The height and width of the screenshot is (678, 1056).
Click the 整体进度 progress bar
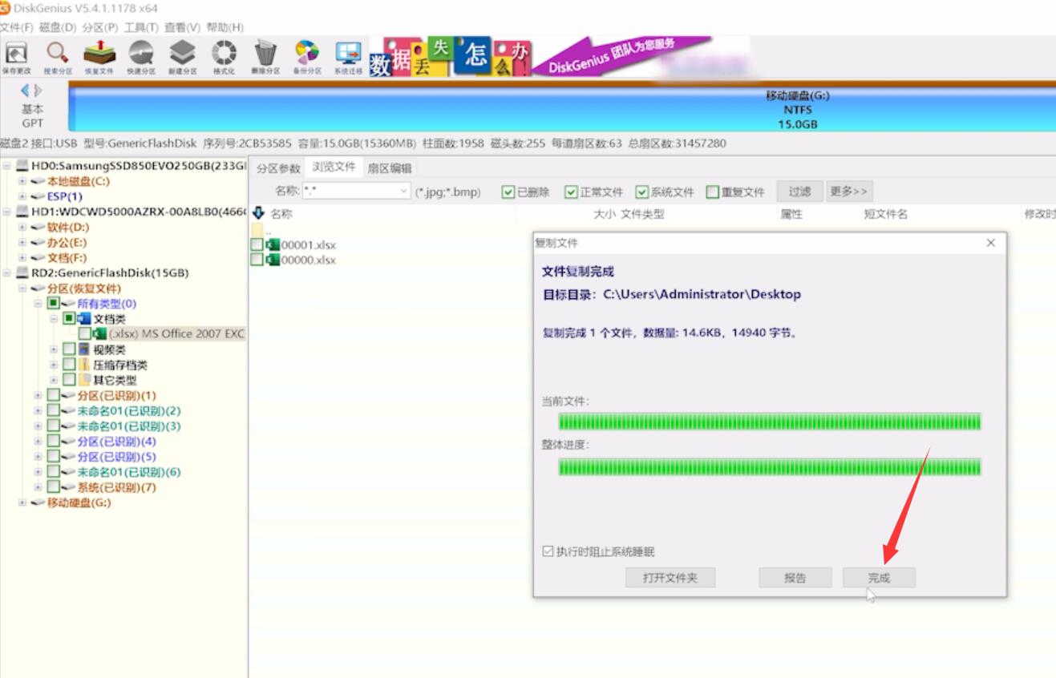click(770, 466)
